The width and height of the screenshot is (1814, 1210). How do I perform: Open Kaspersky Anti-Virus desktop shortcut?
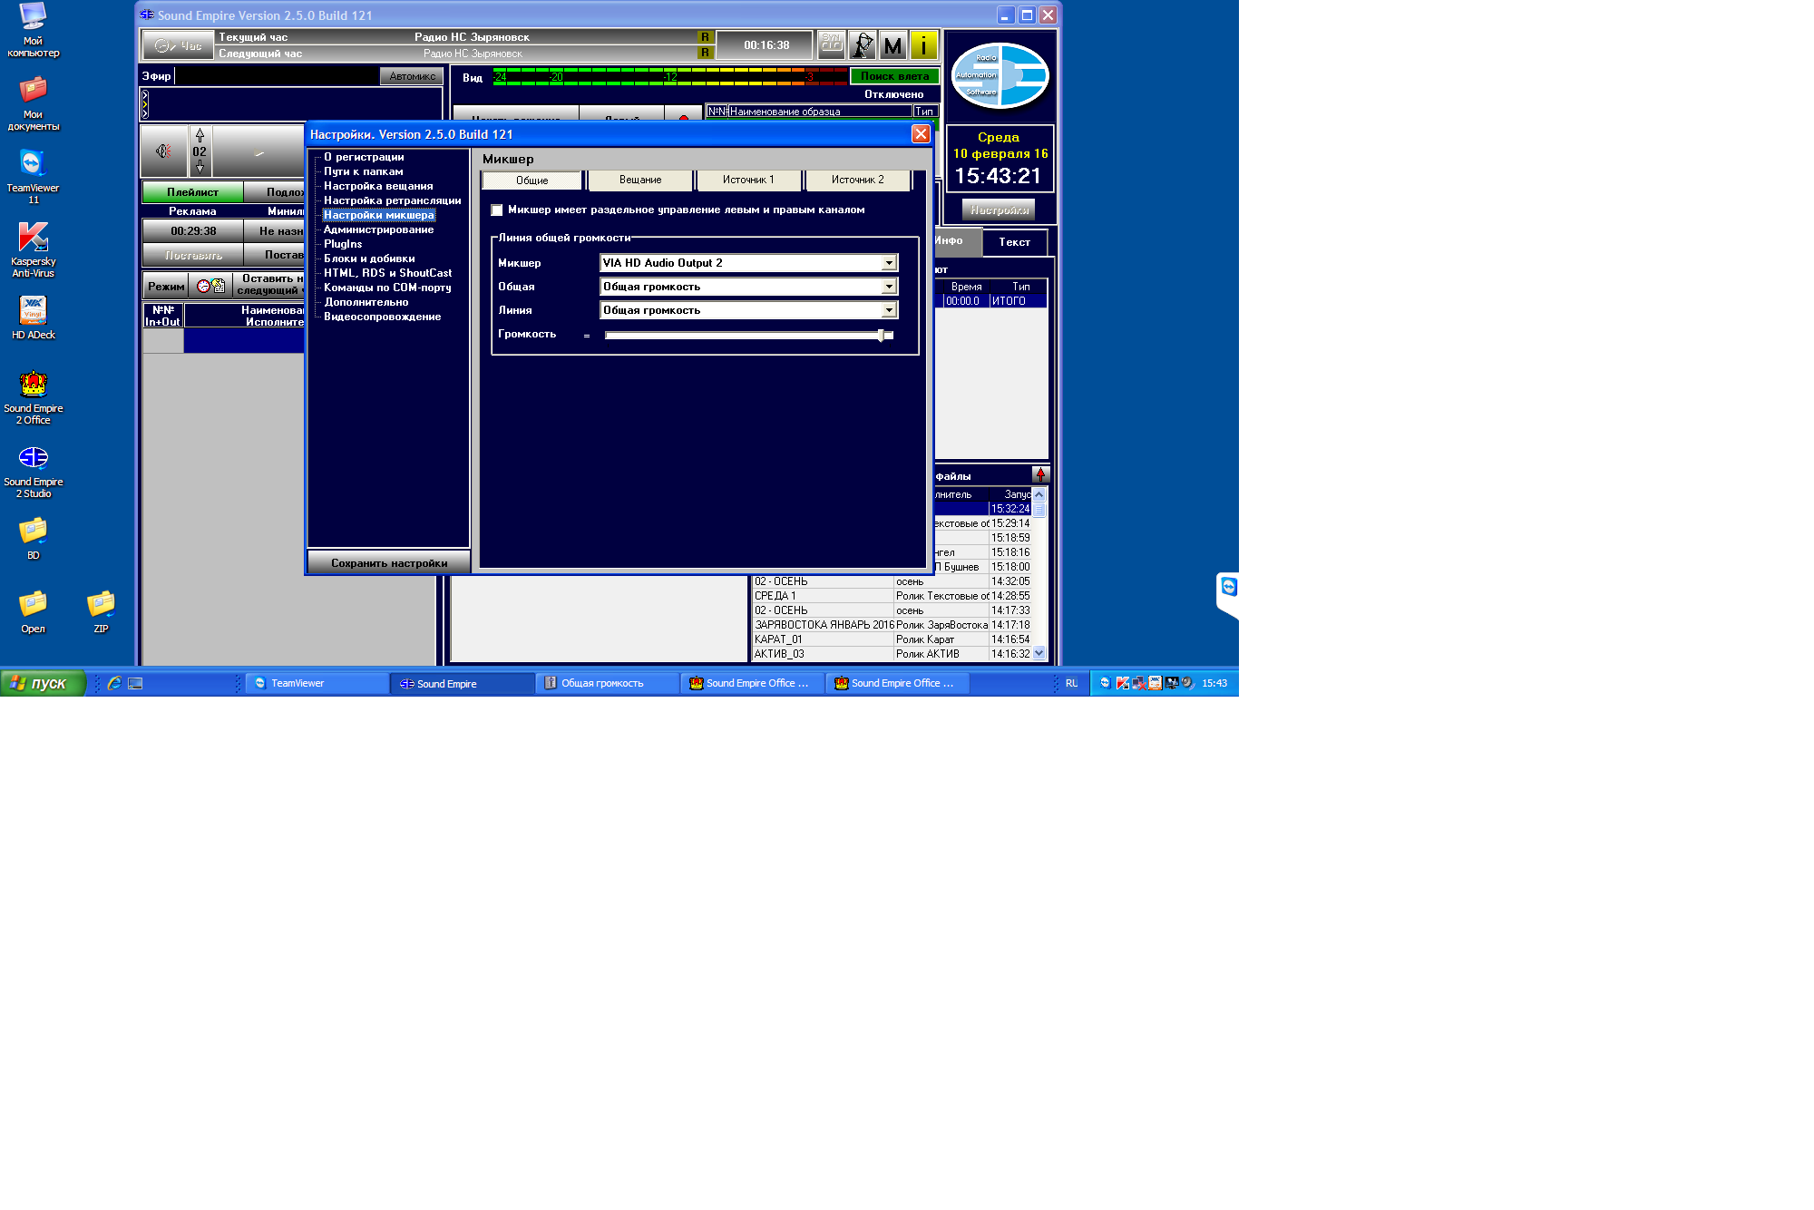33,250
